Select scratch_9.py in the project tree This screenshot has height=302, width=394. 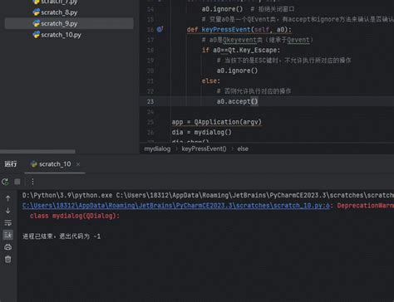tap(69, 23)
